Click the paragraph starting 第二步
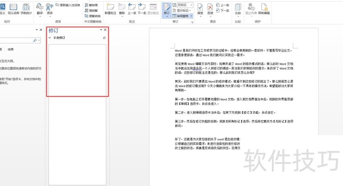 point(225,113)
